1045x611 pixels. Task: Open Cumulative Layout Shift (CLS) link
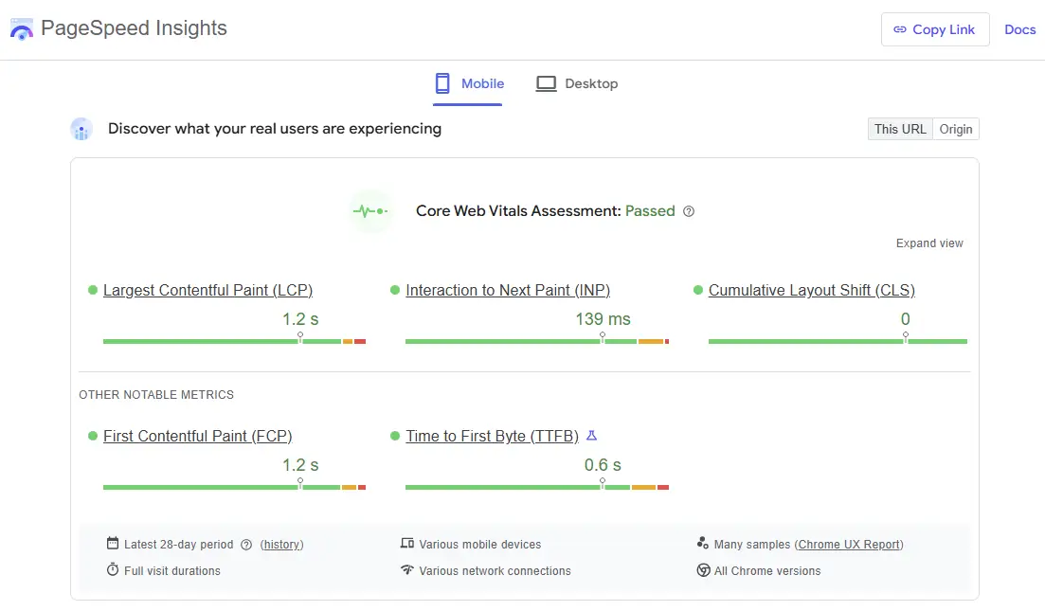pos(812,291)
